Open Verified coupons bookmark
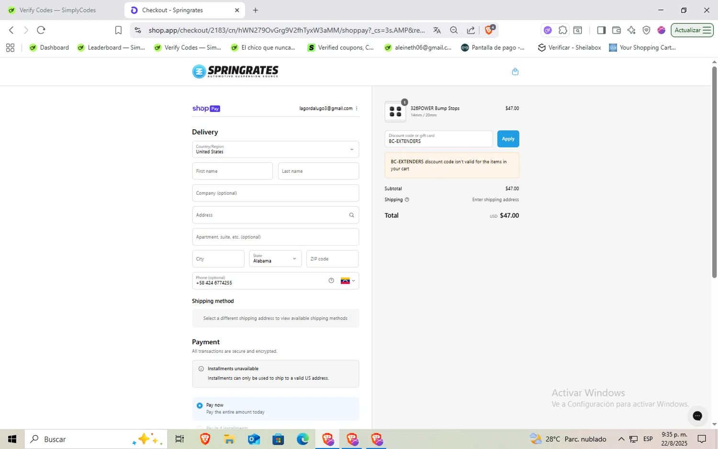718x449 pixels. point(341,47)
